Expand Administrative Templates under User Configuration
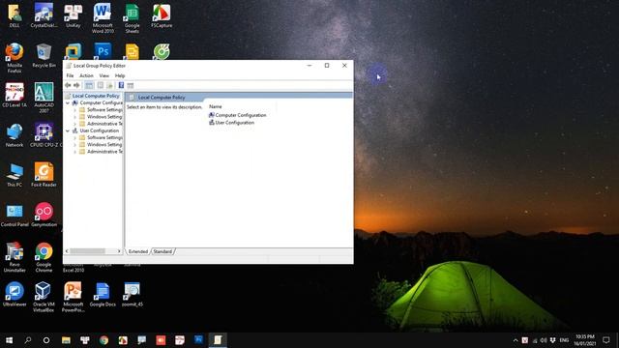 [74, 152]
